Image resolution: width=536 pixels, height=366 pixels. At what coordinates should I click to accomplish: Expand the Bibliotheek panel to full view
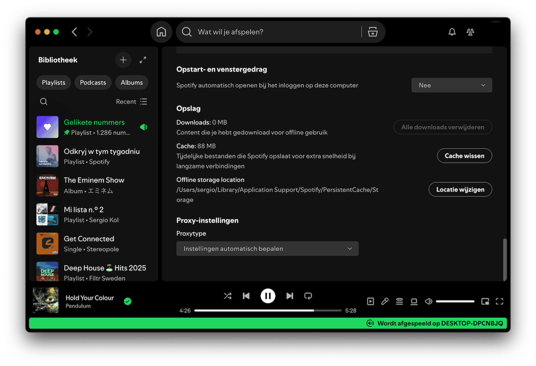[x=143, y=60]
